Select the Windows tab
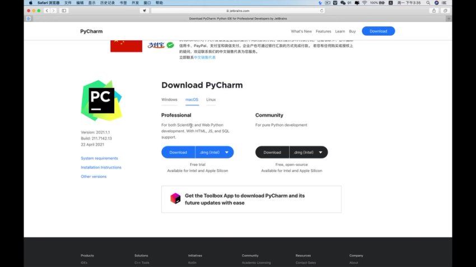This screenshot has height=267, width=476. [169, 99]
